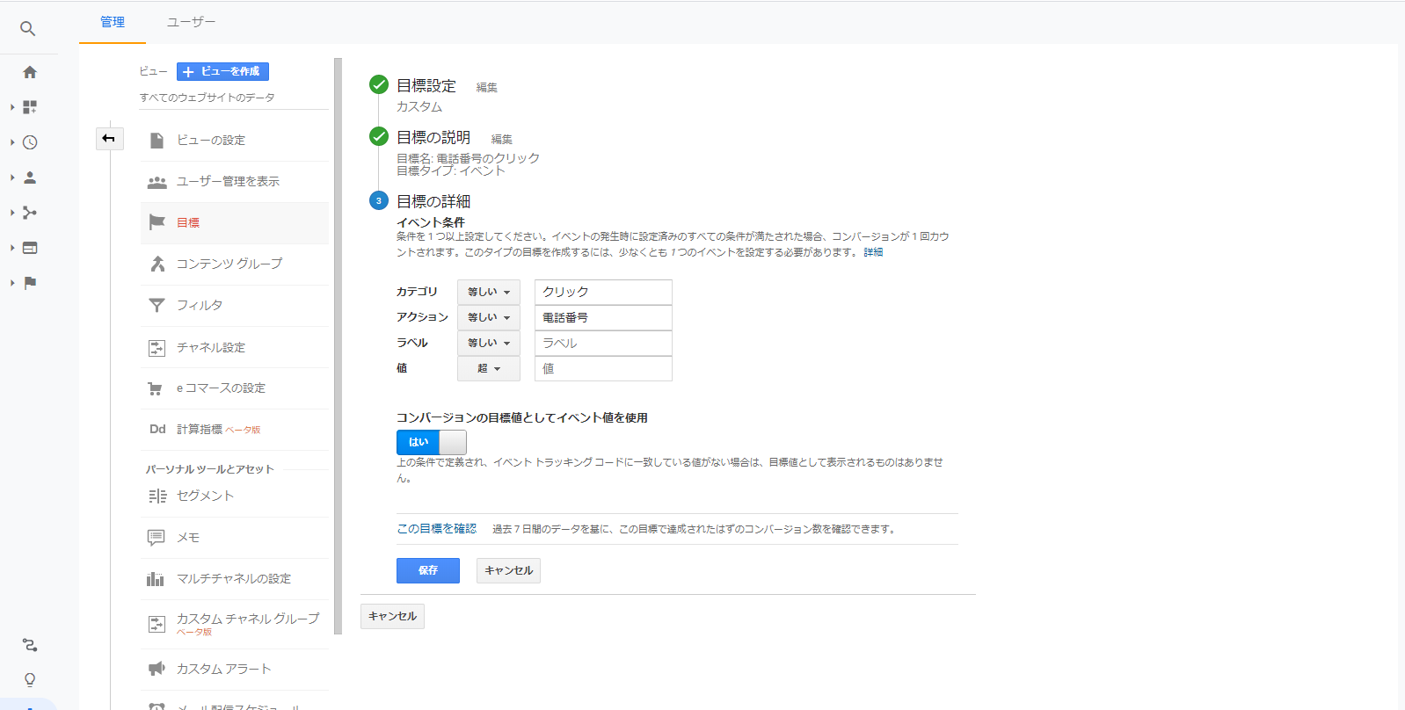Open the カテゴリ 等しい dropdown
The image size is (1405, 710).
pos(489,292)
